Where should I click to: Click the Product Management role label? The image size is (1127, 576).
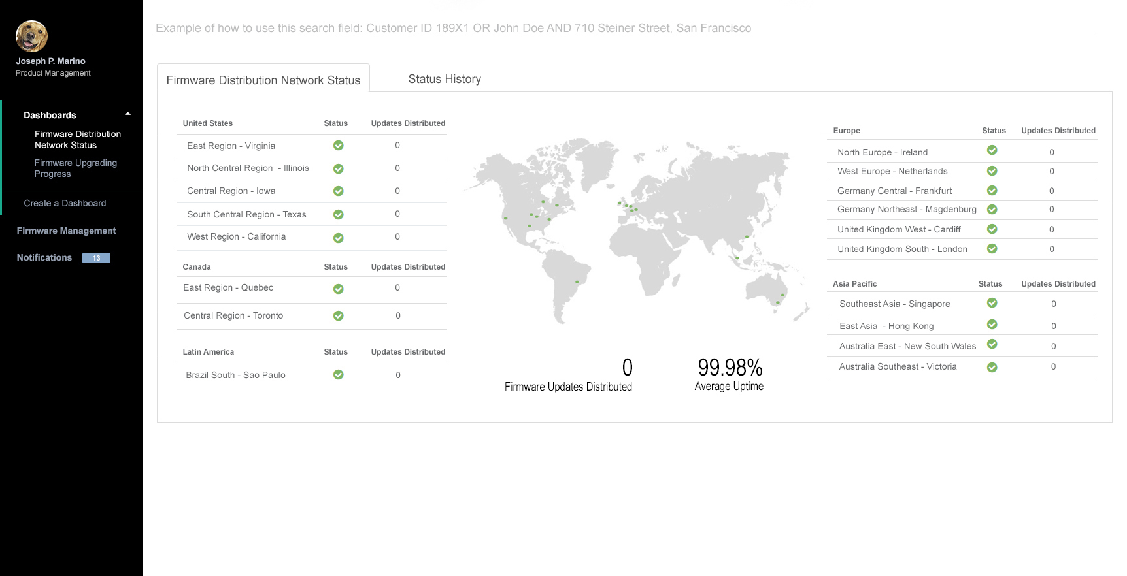(x=53, y=73)
